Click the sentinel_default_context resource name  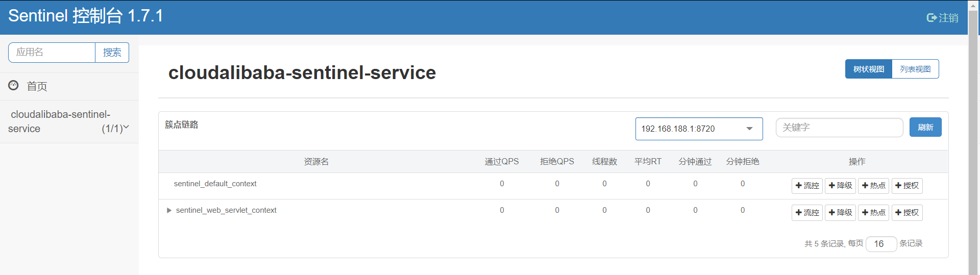215,184
